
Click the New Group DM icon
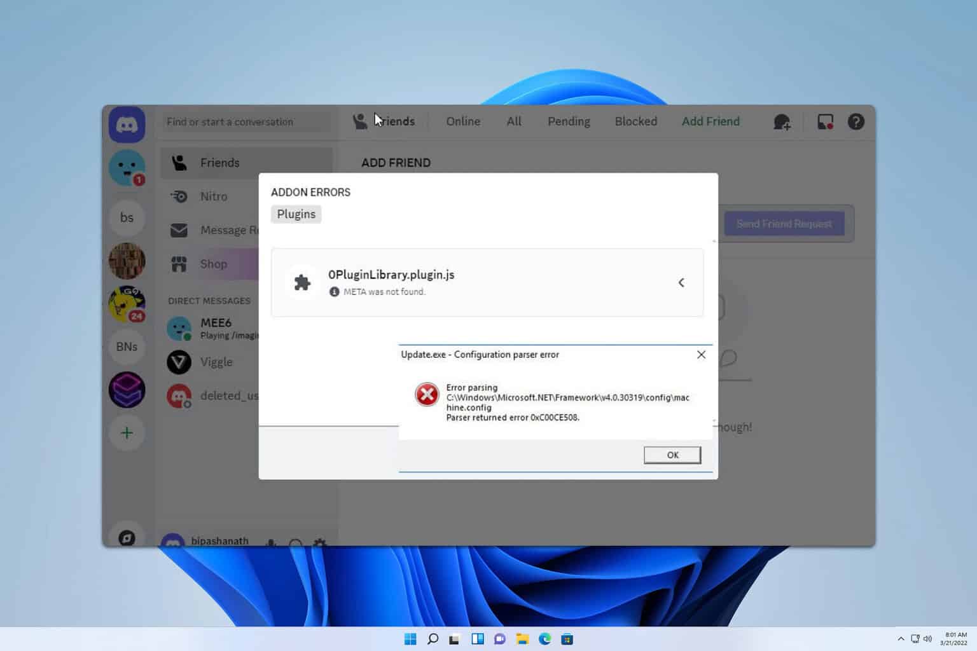click(x=782, y=121)
